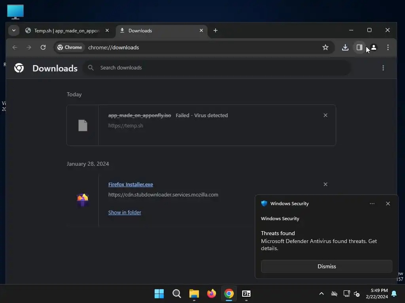Reload the downloads page
Image resolution: width=405 pixels, height=303 pixels.
tap(43, 47)
